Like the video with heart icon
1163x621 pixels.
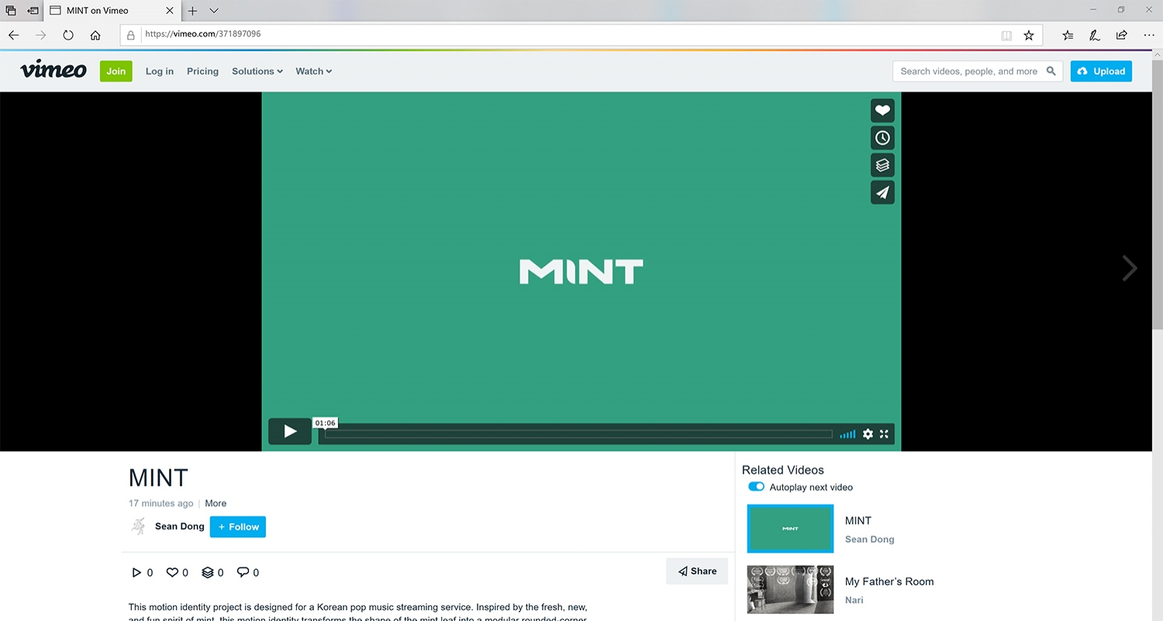pos(882,111)
